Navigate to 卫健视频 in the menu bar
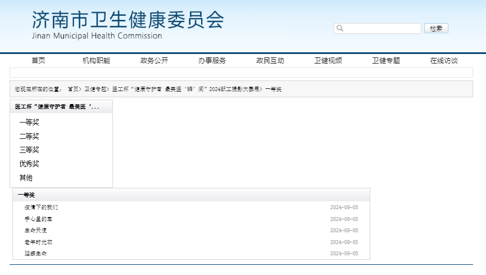Image resolution: width=486 pixels, height=275 pixels. coord(328,61)
